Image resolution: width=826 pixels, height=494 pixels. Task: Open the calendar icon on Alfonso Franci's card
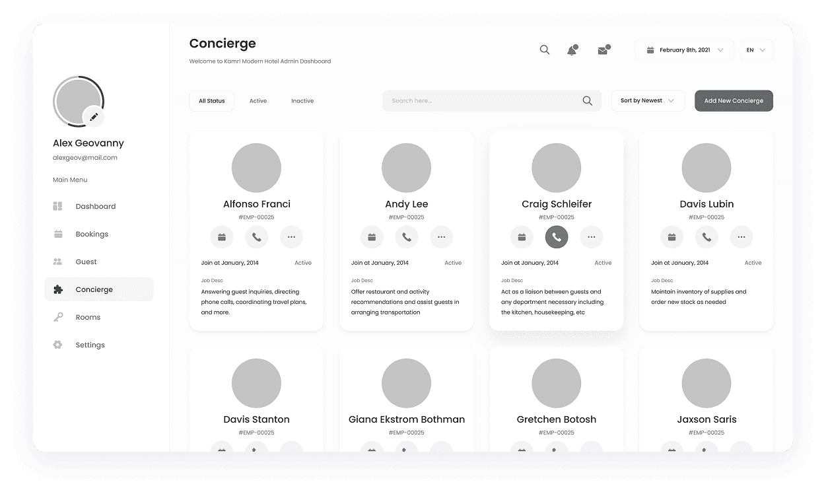coord(222,236)
